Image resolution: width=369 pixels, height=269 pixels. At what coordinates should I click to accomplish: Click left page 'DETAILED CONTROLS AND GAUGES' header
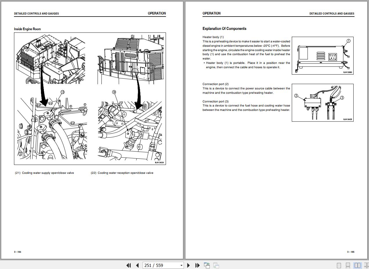coord(36,14)
